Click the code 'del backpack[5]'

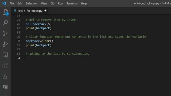(x=38, y=24)
